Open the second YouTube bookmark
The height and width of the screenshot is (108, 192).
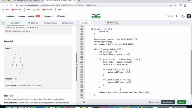tap(47, 10)
